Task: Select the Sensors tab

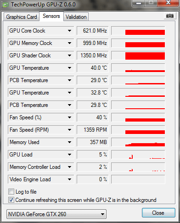Action: [x=51, y=16]
